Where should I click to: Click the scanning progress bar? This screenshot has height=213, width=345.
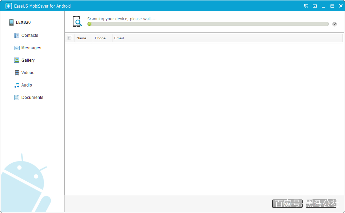208,24
